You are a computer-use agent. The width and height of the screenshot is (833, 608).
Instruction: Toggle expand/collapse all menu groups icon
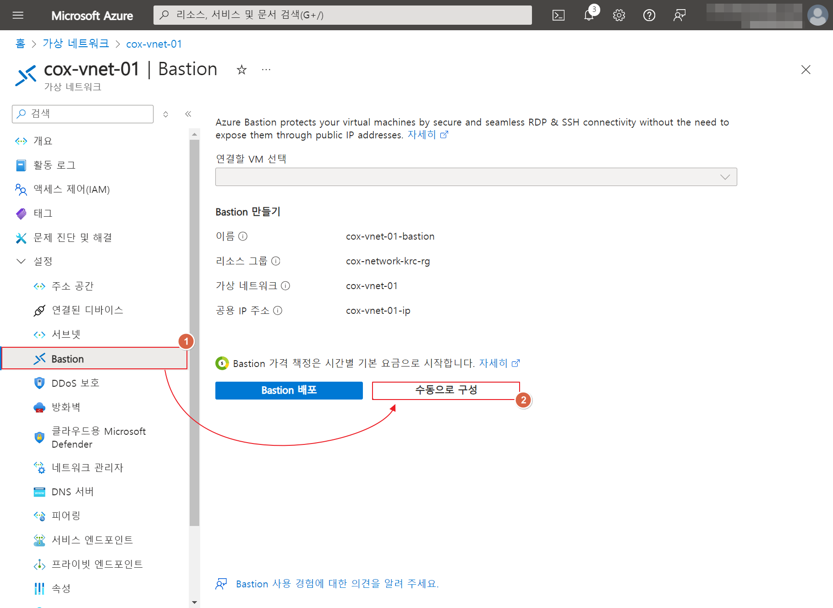166,114
